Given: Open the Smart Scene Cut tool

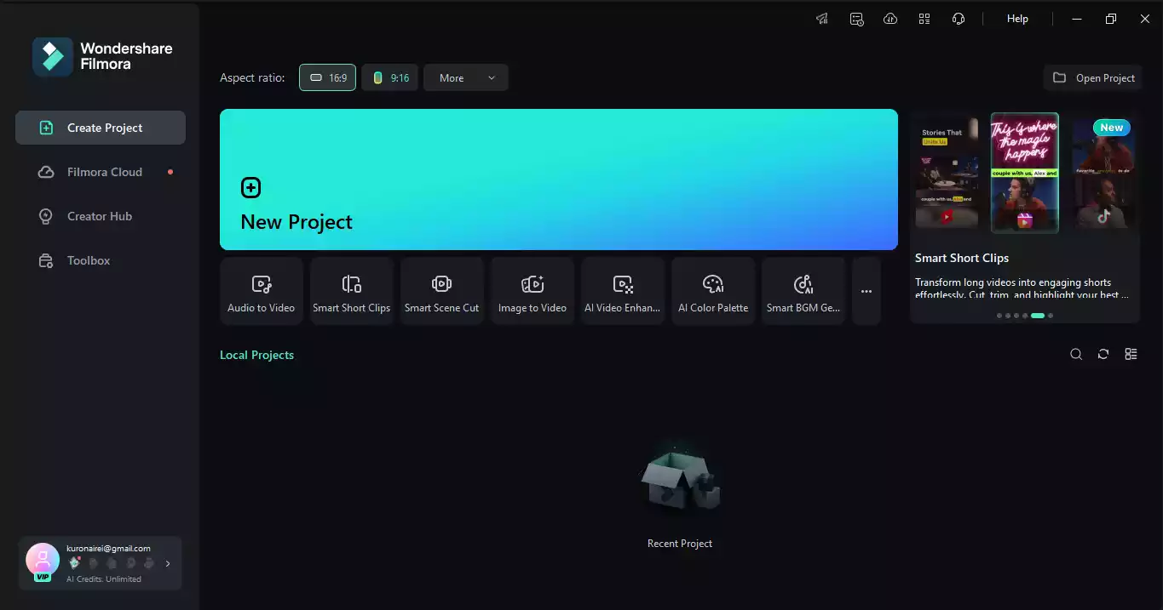Looking at the screenshot, I should tap(442, 291).
